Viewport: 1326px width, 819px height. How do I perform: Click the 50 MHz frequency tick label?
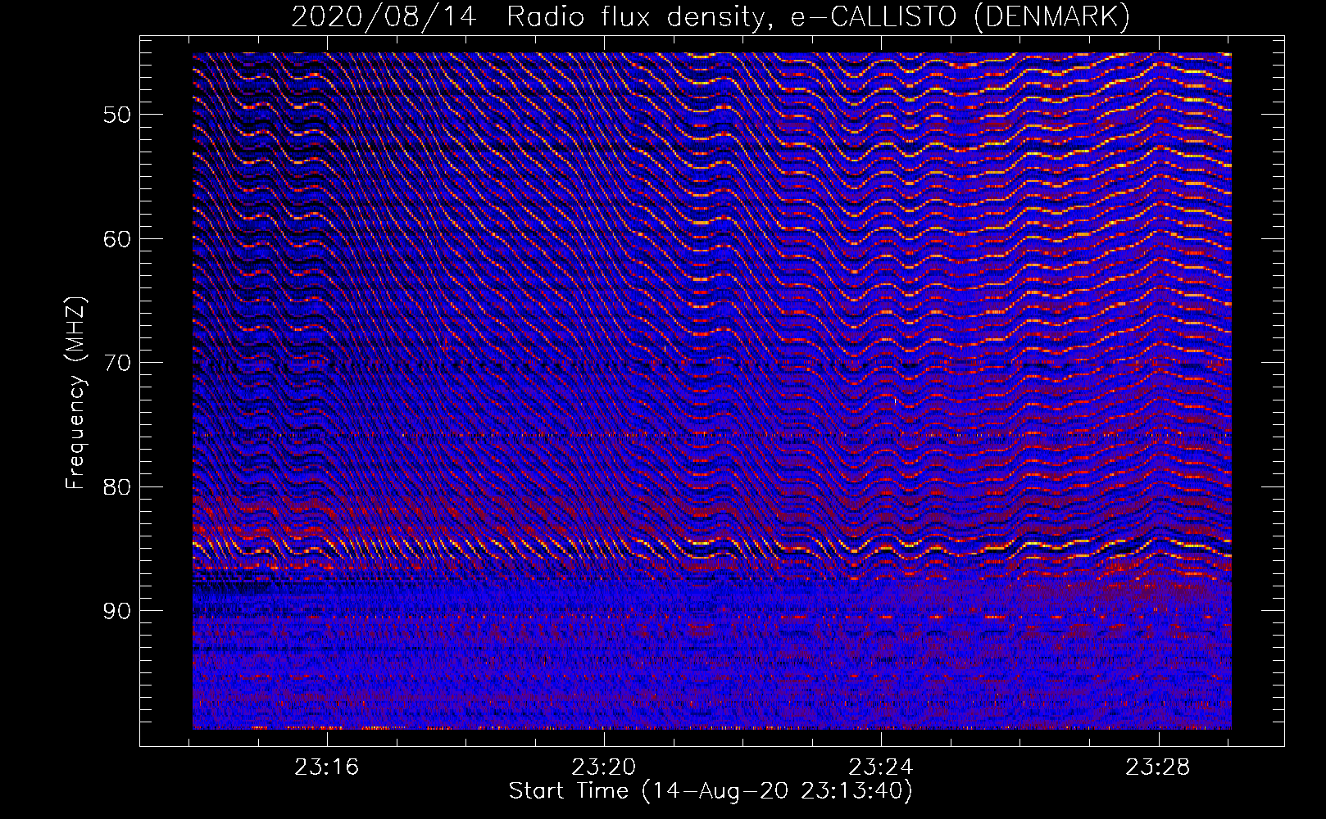coord(117,115)
